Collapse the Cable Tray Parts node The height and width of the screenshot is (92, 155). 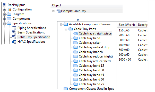click(66, 29)
